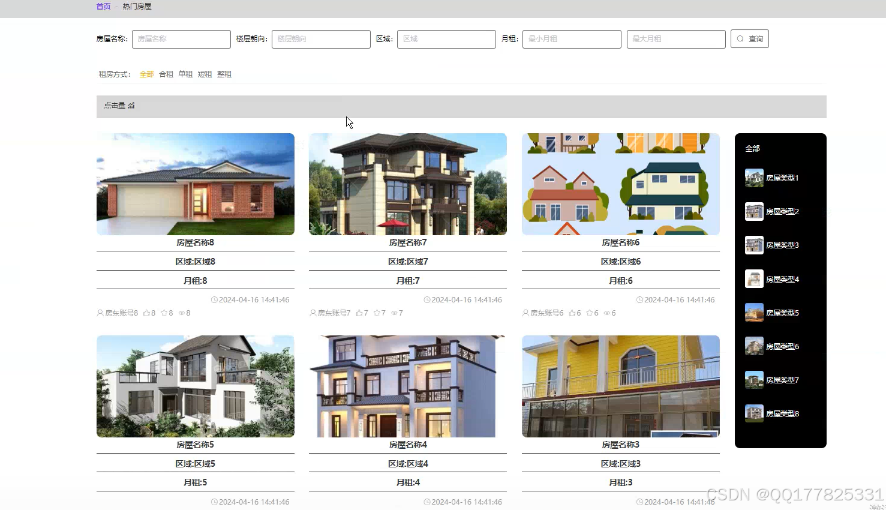Viewport: 886px width, 510px height.
Task: Click the search 查询 button
Action: click(750, 39)
